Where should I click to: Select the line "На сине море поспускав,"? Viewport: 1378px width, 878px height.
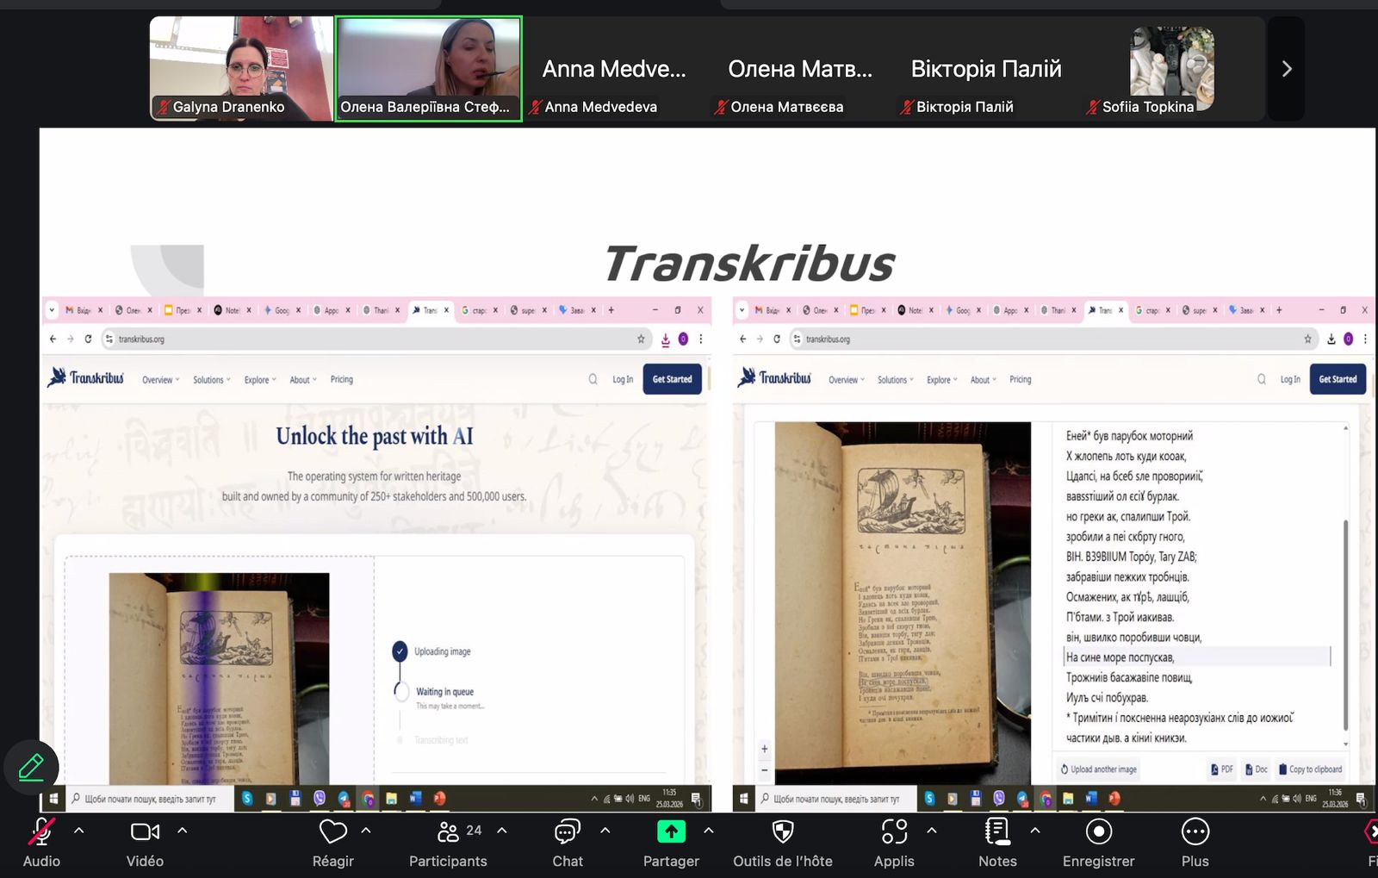(1197, 657)
